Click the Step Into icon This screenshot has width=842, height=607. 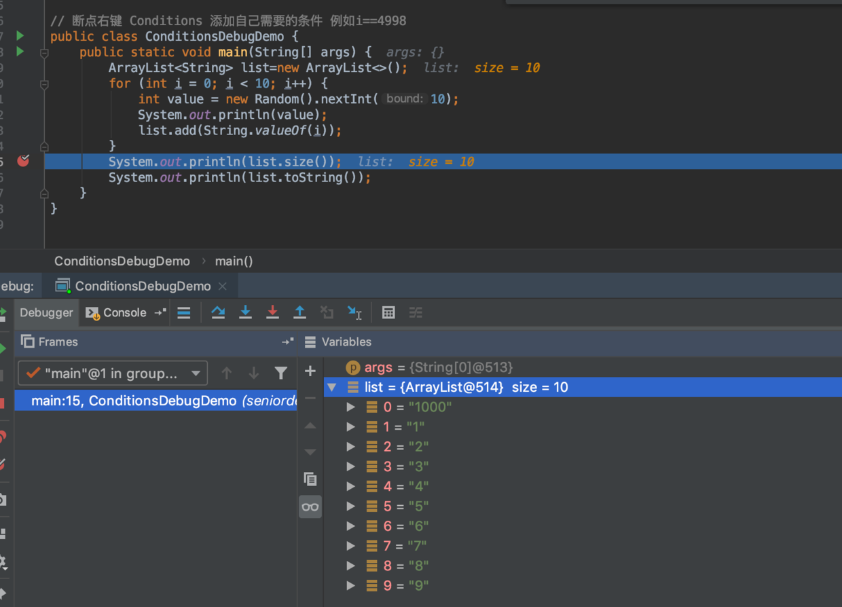tap(245, 312)
